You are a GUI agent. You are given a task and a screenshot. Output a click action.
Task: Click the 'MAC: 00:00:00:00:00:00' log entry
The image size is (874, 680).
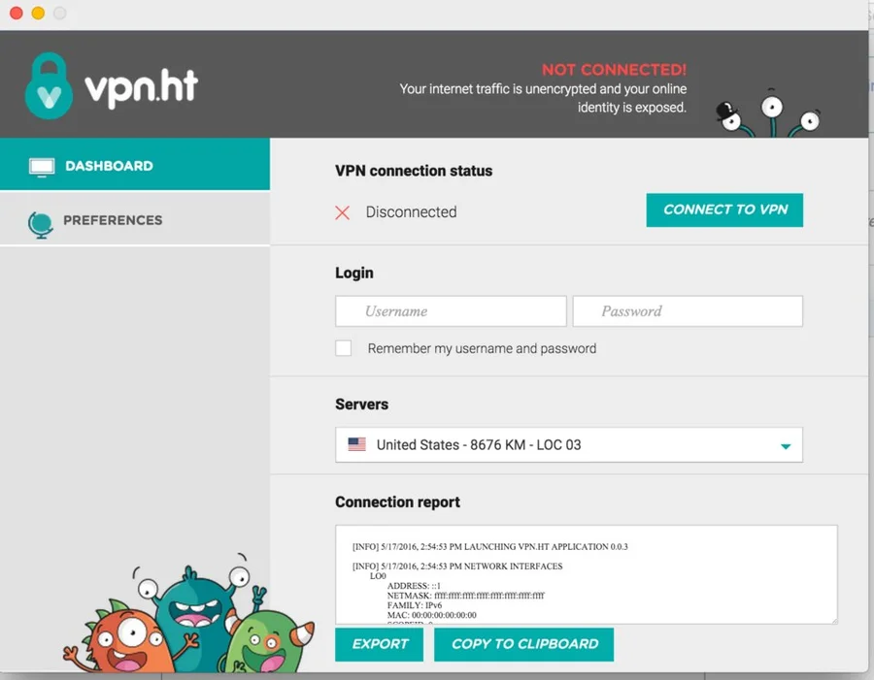coord(431,615)
